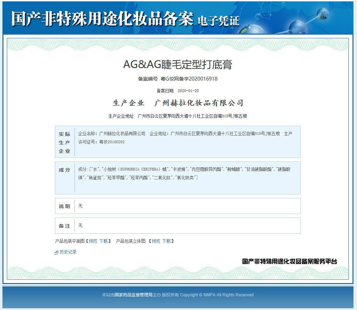Viewport: 357px width, 310px height.
Task: Click 国家药品监督管理局 in footer
Action: click(133, 295)
